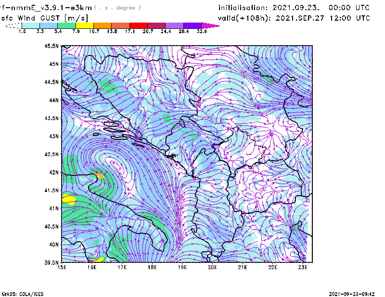Image resolution: width=385 pixels, height=297 pixels.
Task: Click the light blue 3.3–5.4 legend swatch
Action: [49, 25]
